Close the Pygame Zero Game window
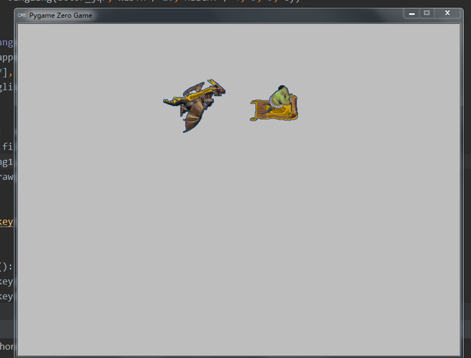Screen dimensions: 471x358 click(x=447, y=13)
